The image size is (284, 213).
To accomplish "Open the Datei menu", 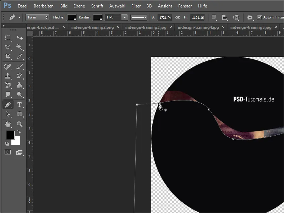I will pyautogui.click(x=22, y=6).
